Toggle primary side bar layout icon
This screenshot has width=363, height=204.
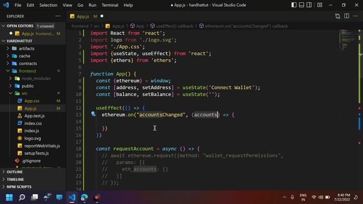point(294,5)
